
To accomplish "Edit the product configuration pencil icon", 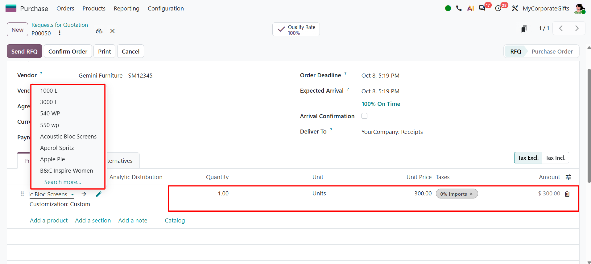I will tap(99, 194).
